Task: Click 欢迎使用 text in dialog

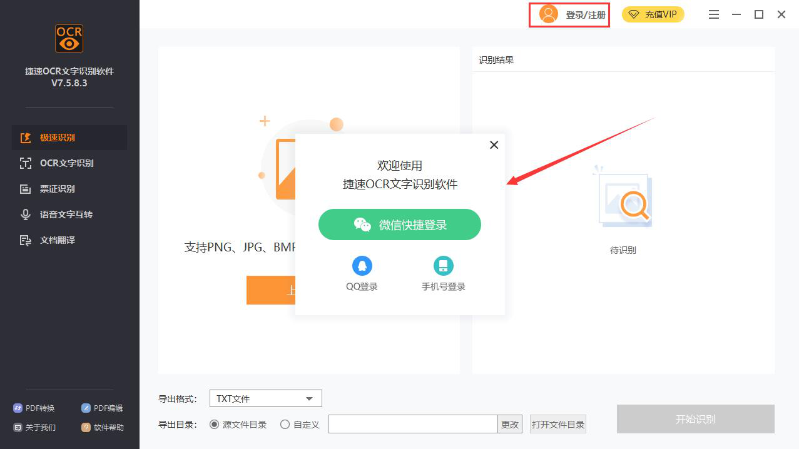Action: pyautogui.click(x=400, y=166)
